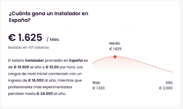Click the € 2.000 high salary value

coord(166,88)
